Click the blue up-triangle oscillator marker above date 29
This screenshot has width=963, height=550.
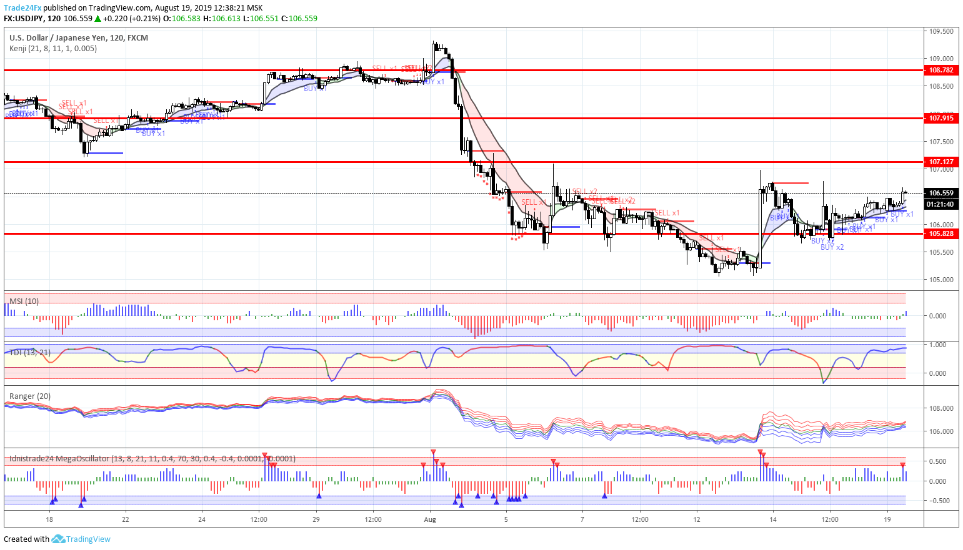click(319, 496)
